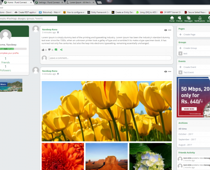Image resolution: width=210 pixels, height=170 pixels.
Task: Open 'Create an Entity Data' bookmark
Action: click(123, 12)
